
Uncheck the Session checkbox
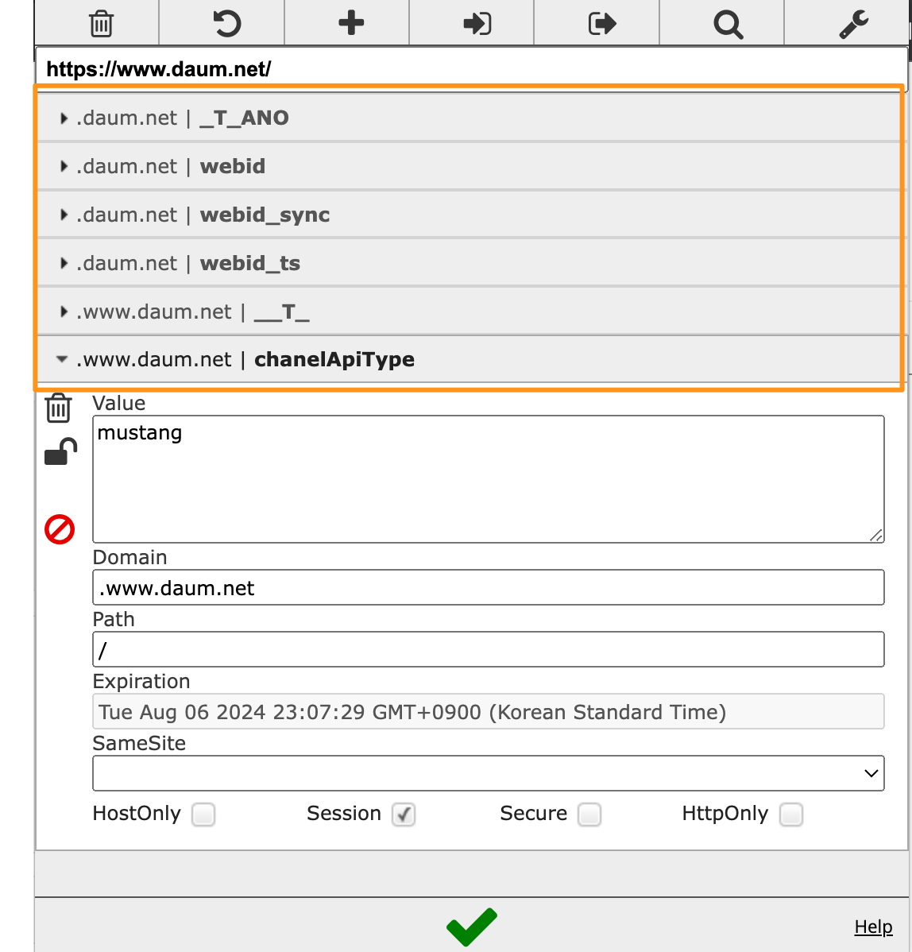[404, 815]
